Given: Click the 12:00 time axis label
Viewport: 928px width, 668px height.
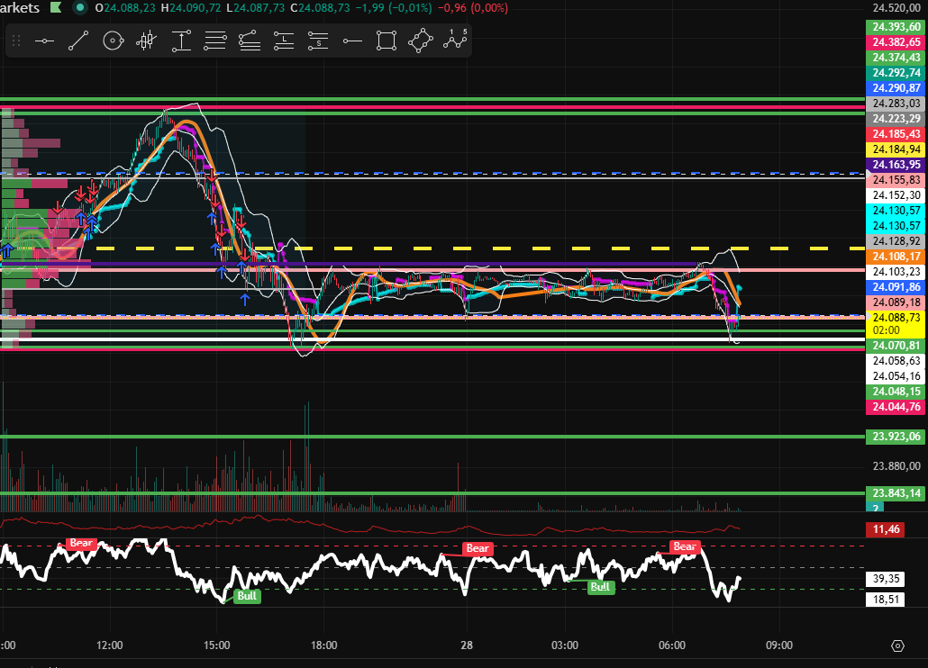Looking at the screenshot, I should pos(110,645).
